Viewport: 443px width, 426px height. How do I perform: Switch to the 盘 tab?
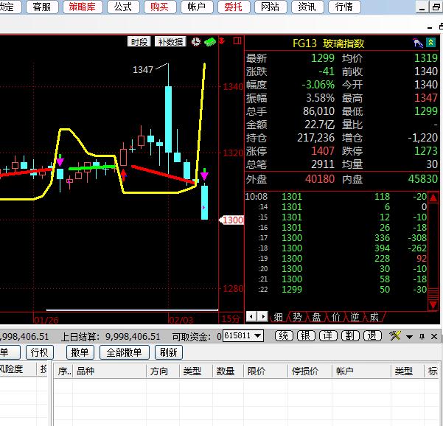click(x=316, y=317)
